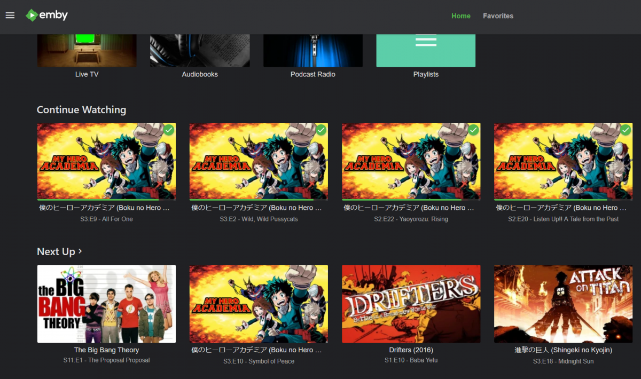
Task: Open The Big Bang Theory thumbnail
Action: [x=106, y=304]
